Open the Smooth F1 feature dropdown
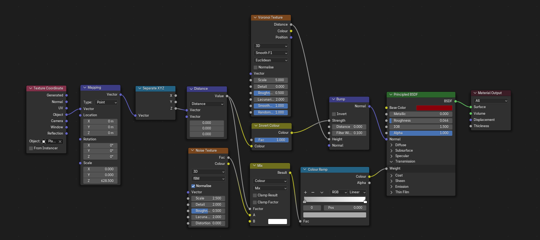Image resolution: width=540 pixels, height=240 pixels. point(271,53)
